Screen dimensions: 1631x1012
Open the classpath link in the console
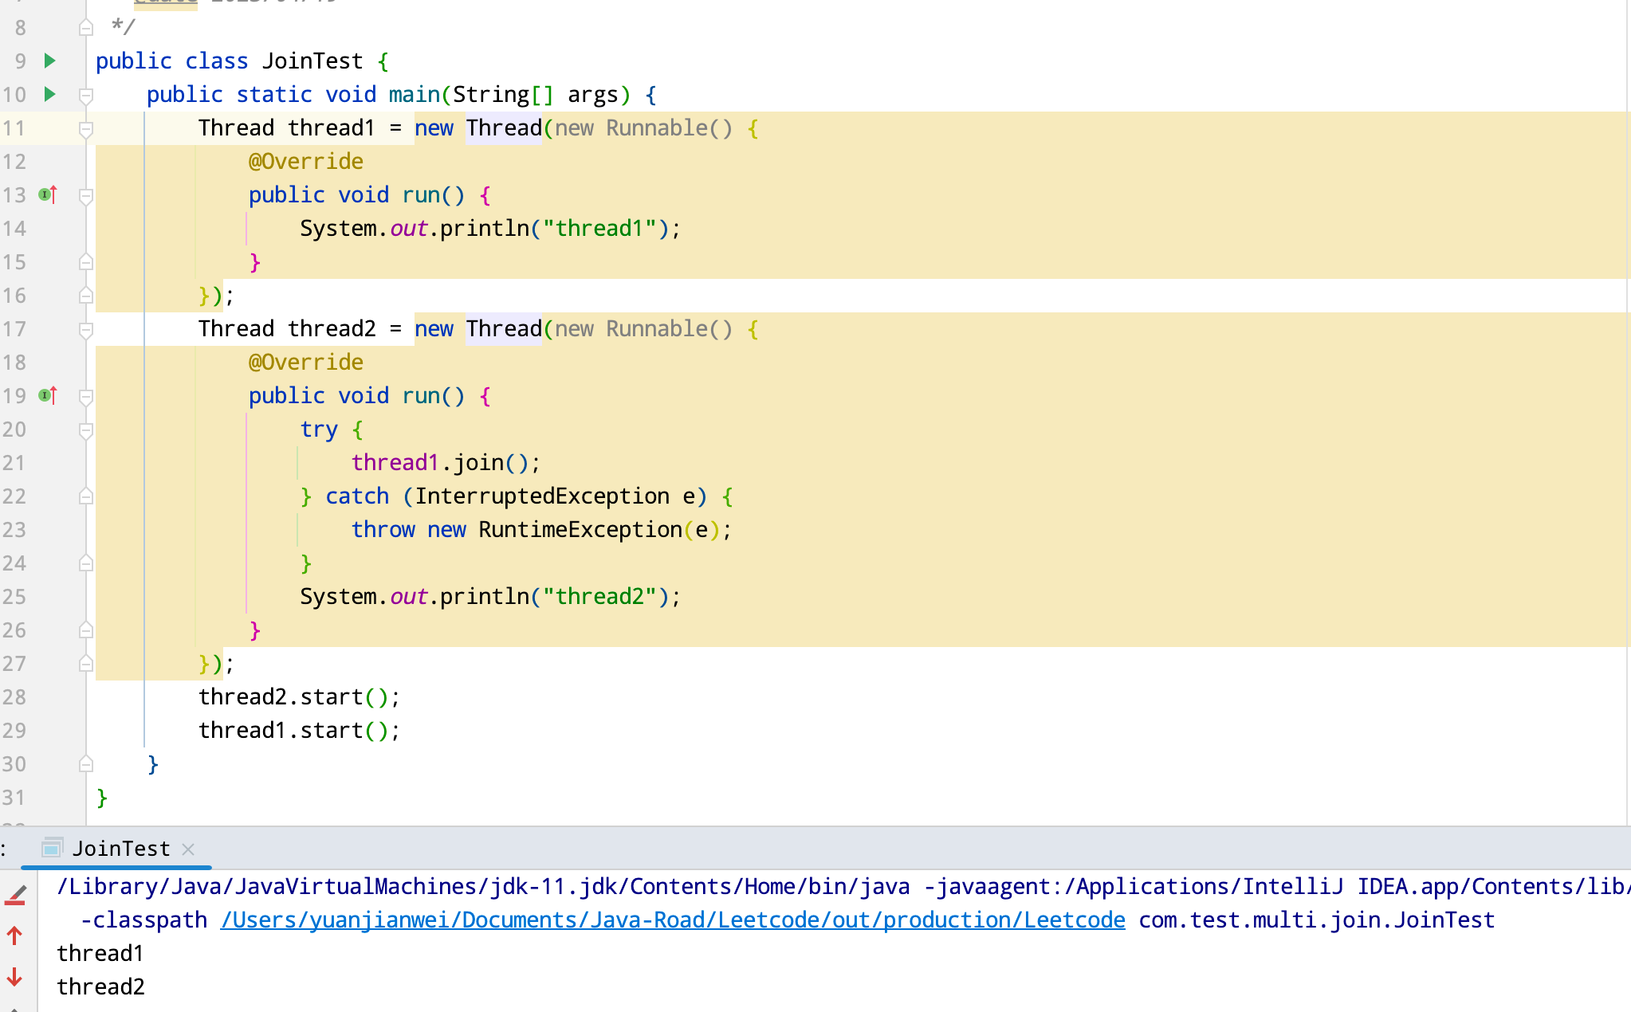click(x=673, y=920)
